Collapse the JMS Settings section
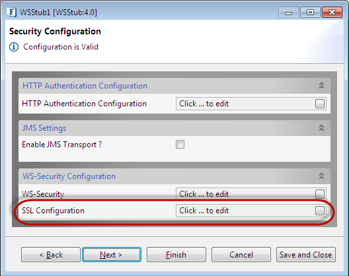 tap(321, 128)
